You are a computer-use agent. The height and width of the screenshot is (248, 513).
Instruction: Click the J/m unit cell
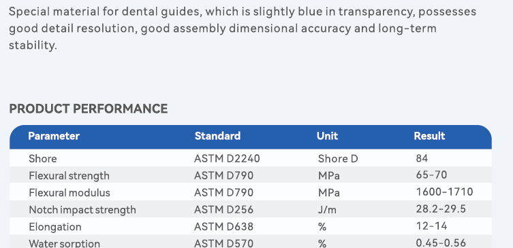point(327,209)
